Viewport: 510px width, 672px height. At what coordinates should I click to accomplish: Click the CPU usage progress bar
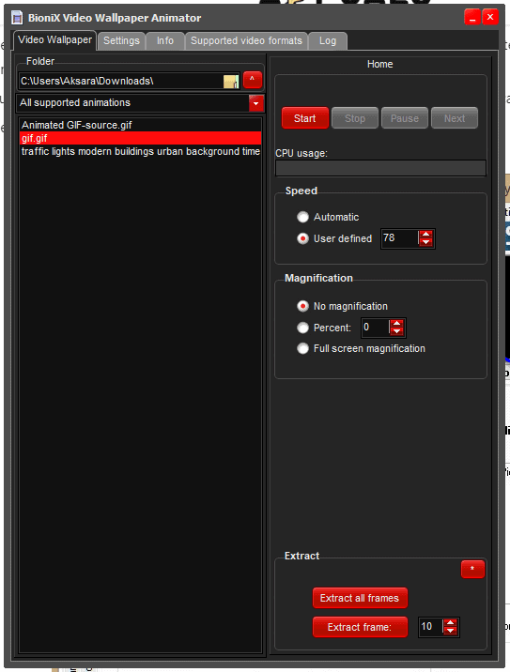pos(380,168)
